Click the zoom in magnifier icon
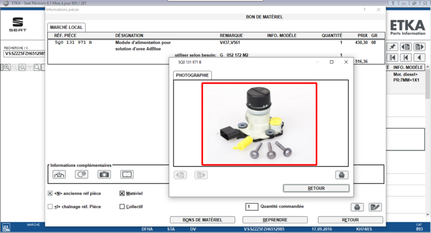 point(7,67)
